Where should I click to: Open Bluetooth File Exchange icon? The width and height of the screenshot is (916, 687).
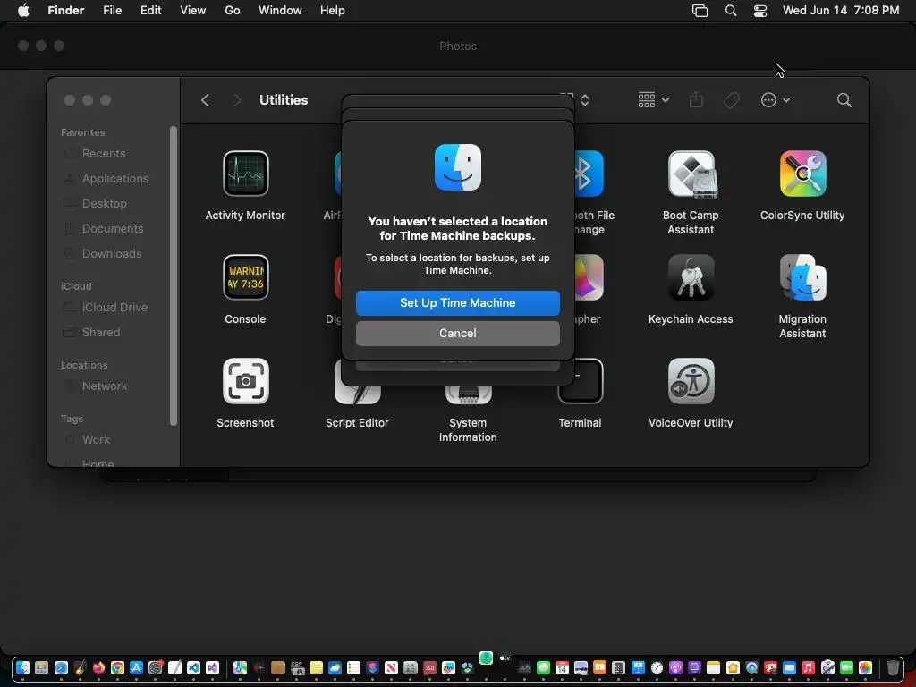pos(589,174)
